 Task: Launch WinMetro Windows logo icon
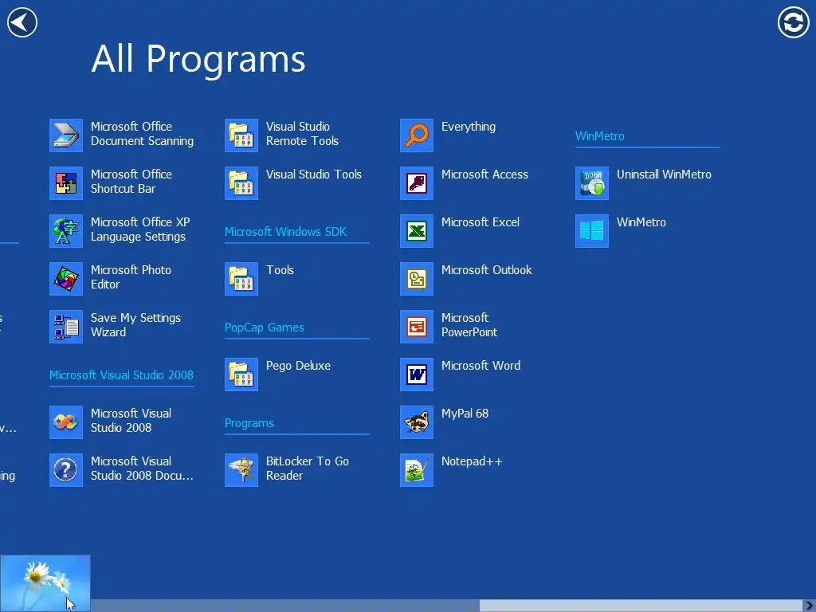pos(592,231)
